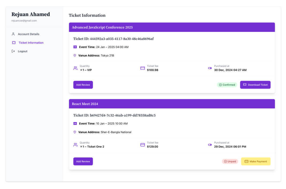Image resolution: width=286 pixels, height=189 pixels.
Task: Add Review for Advanced JavaScript Conference 2025
Action: coord(83,85)
